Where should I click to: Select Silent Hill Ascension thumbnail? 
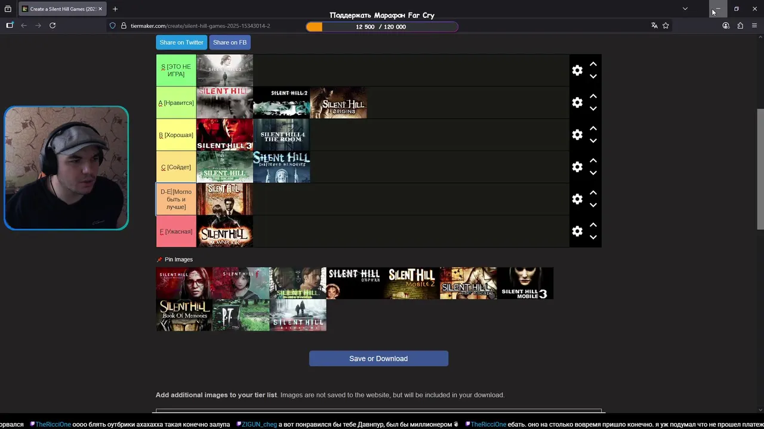[298, 315]
